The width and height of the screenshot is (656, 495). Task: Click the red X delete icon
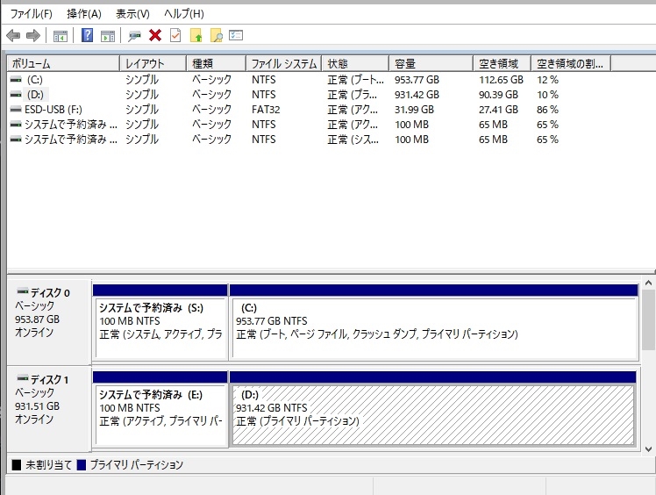155,36
